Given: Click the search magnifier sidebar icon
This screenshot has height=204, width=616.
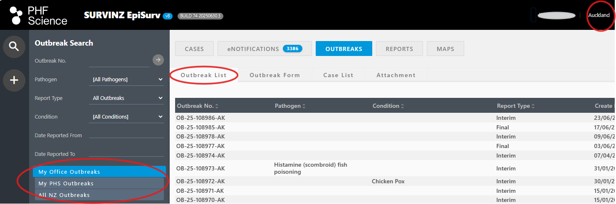Looking at the screenshot, I should pos(14,47).
